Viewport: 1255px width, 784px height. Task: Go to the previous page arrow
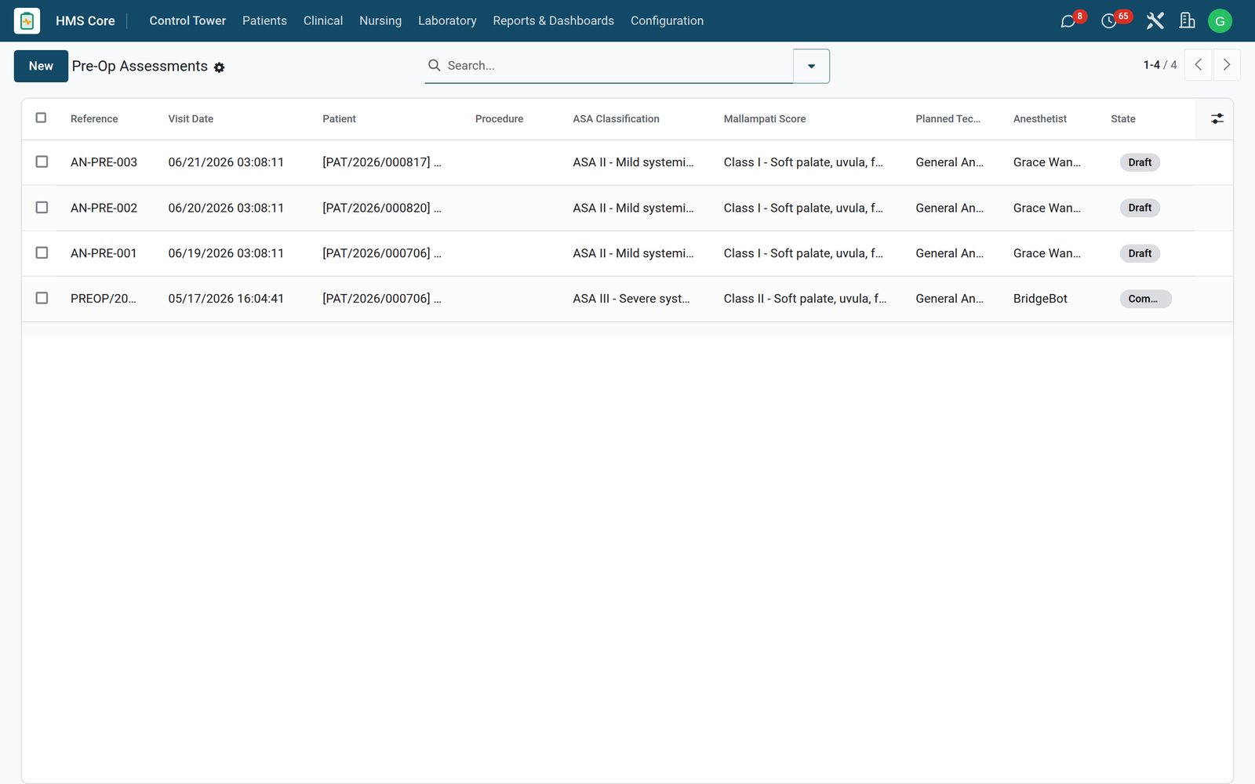point(1198,65)
